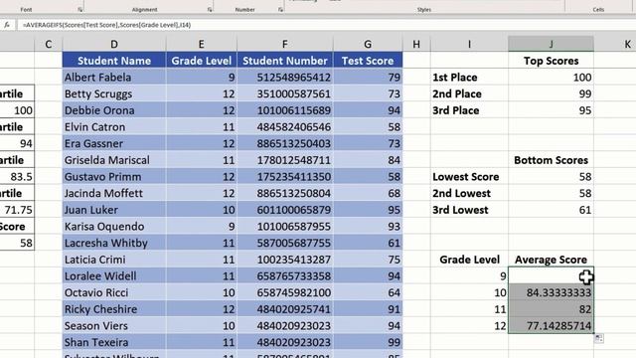This screenshot has width=636, height=358.
Task: Select student number 351000587561
Action: tap(285, 93)
